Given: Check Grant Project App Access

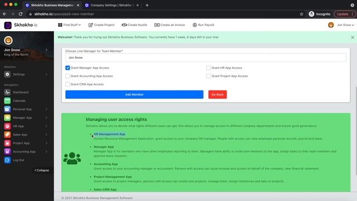Looking at the screenshot, I should coord(208,76).
